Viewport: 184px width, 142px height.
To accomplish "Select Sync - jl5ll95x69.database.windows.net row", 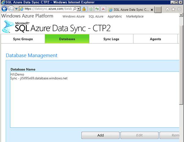I will click(x=95, y=78).
